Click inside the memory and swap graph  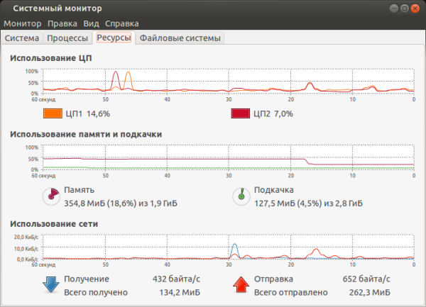228,157
